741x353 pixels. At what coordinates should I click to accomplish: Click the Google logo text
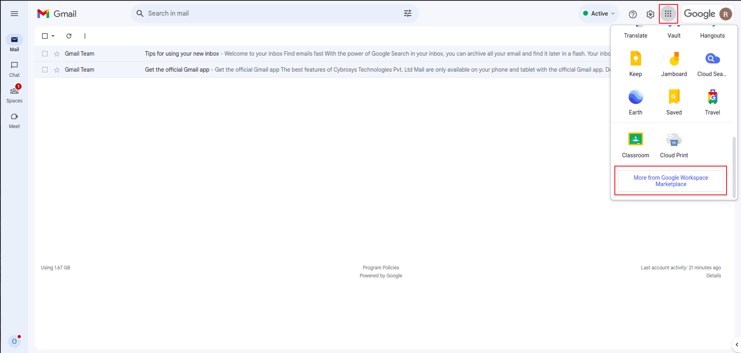pos(699,14)
